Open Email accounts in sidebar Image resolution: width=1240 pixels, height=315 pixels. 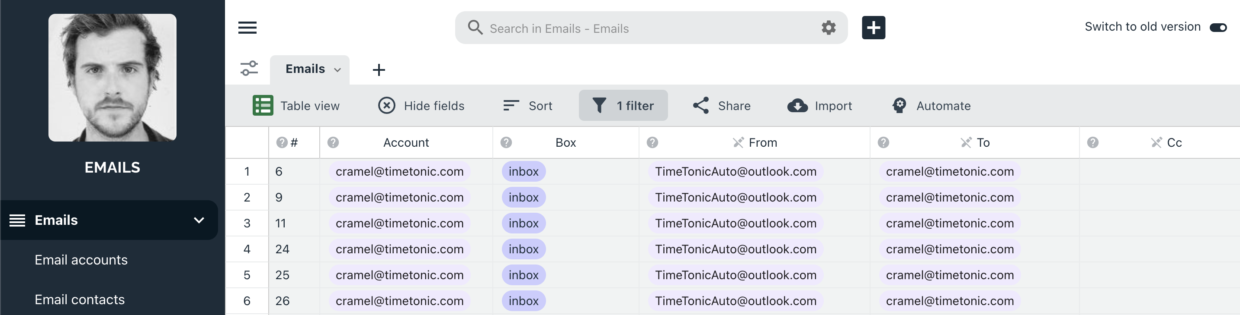(x=81, y=260)
